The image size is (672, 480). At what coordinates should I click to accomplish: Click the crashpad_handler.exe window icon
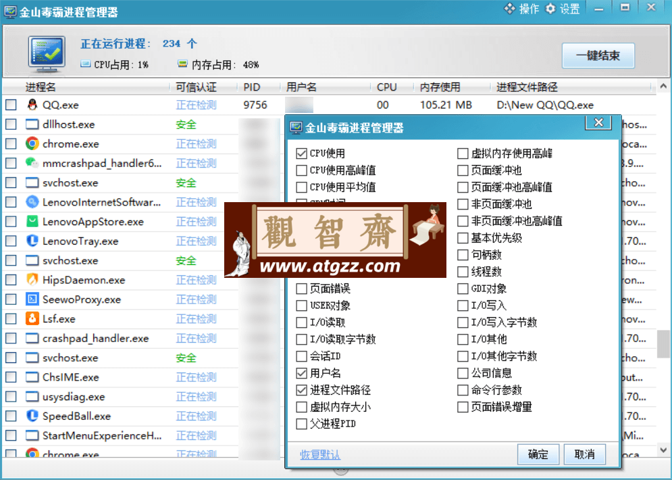(x=32, y=338)
